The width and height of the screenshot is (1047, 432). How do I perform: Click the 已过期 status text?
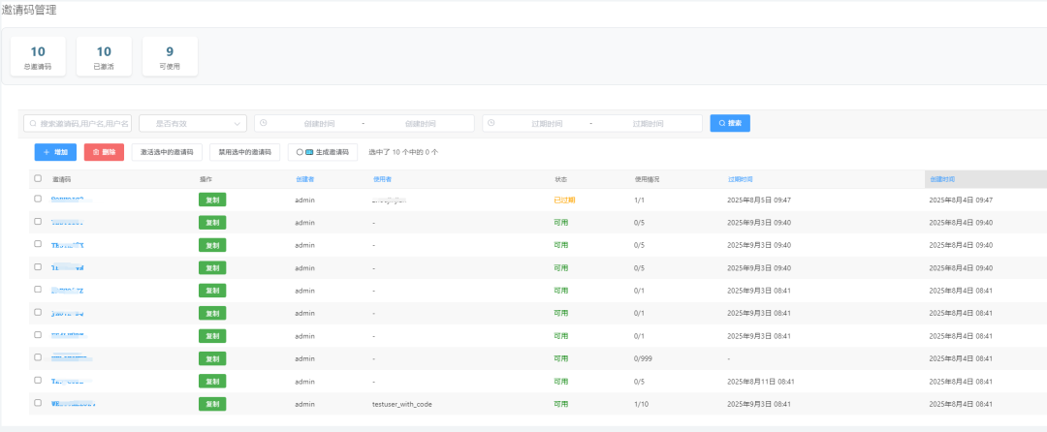(x=564, y=200)
